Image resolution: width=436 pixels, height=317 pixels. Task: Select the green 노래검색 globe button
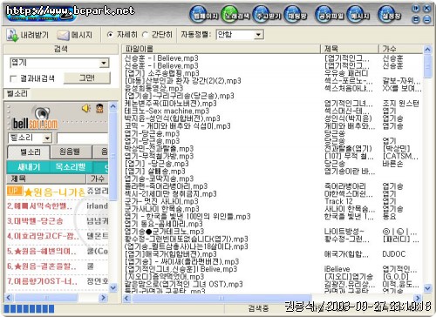tap(235, 15)
